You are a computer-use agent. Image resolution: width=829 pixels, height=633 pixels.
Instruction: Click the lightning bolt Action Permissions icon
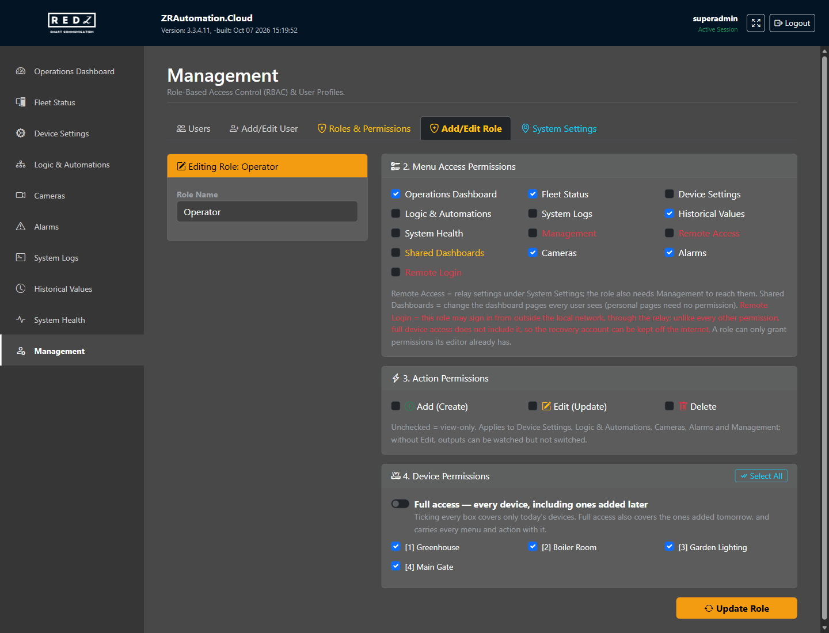(396, 378)
